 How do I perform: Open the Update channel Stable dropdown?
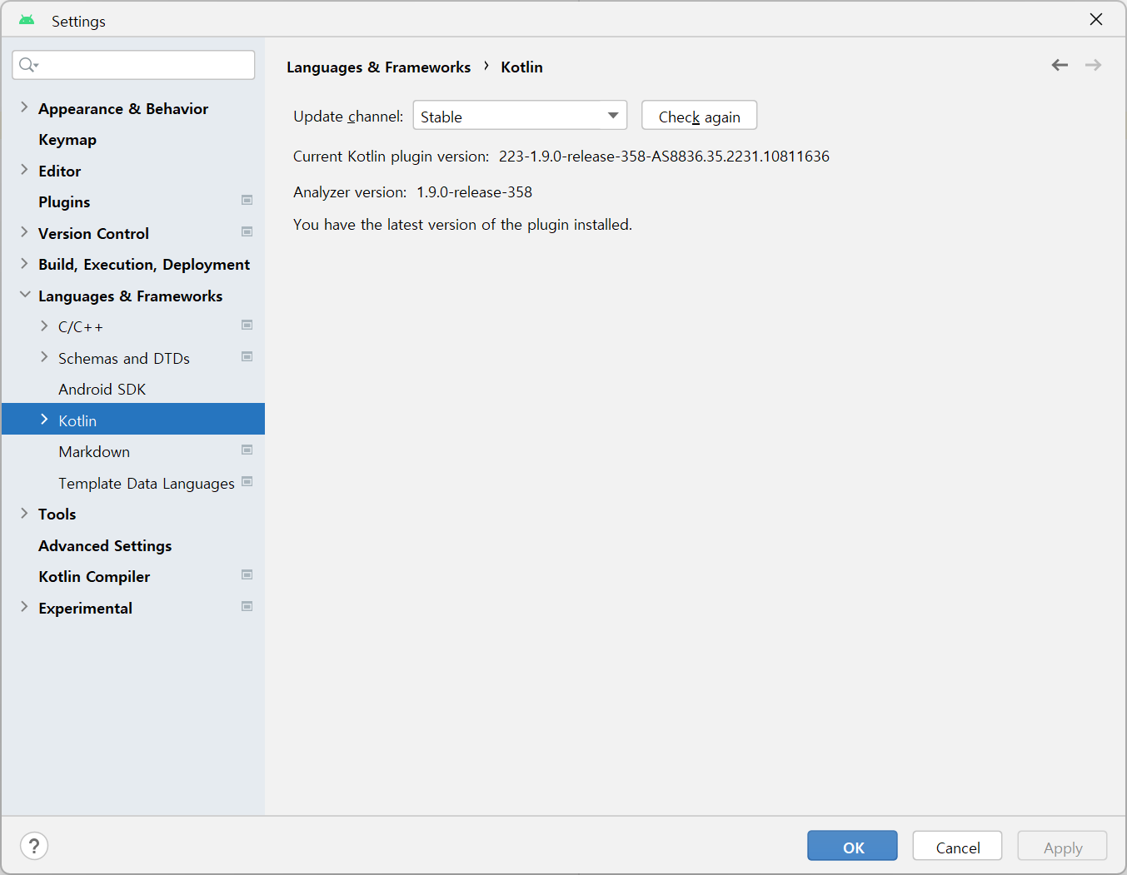tap(520, 116)
